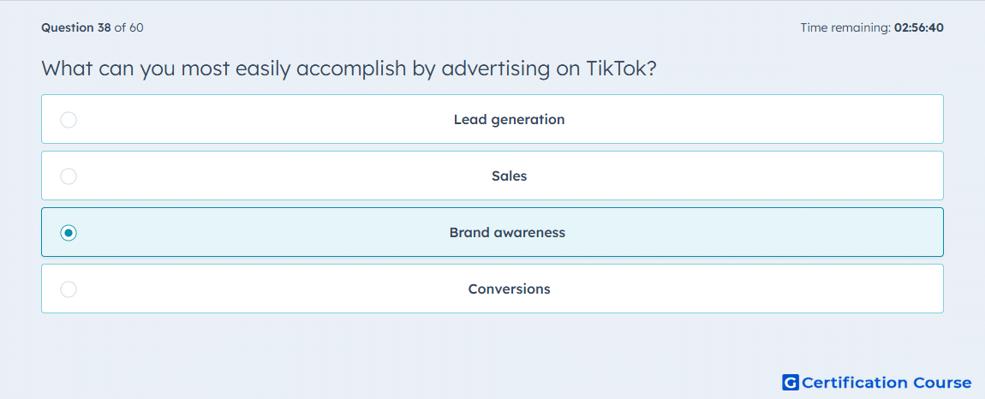Click the selected Brand awareness radio button
The height and width of the screenshot is (399, 985).
point(69,233)
